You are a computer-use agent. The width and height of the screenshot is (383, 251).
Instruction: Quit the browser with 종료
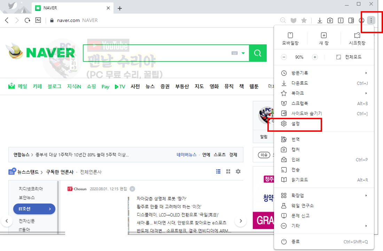(x=324, y=242)
